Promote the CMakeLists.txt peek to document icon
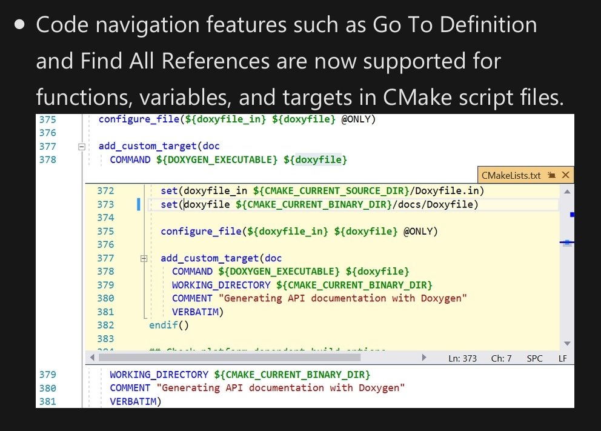This screenshot has width=601, height=431. pos(551,175)
